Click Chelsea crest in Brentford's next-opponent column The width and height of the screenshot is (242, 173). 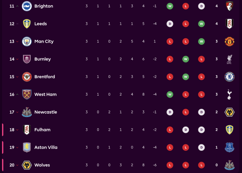pyautogui.click(x=229, y=77)
